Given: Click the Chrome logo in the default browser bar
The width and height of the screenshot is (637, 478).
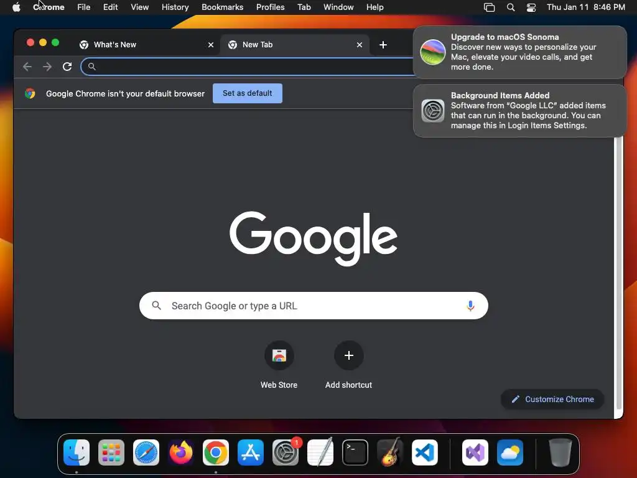Looking at the screenshot, I should [30, 93].
